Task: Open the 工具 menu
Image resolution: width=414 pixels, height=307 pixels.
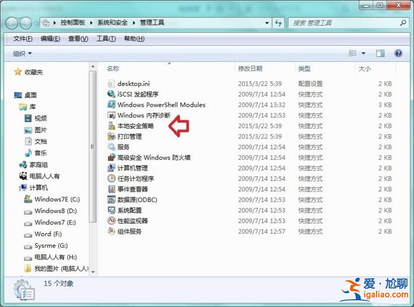Action: [105, 39]
